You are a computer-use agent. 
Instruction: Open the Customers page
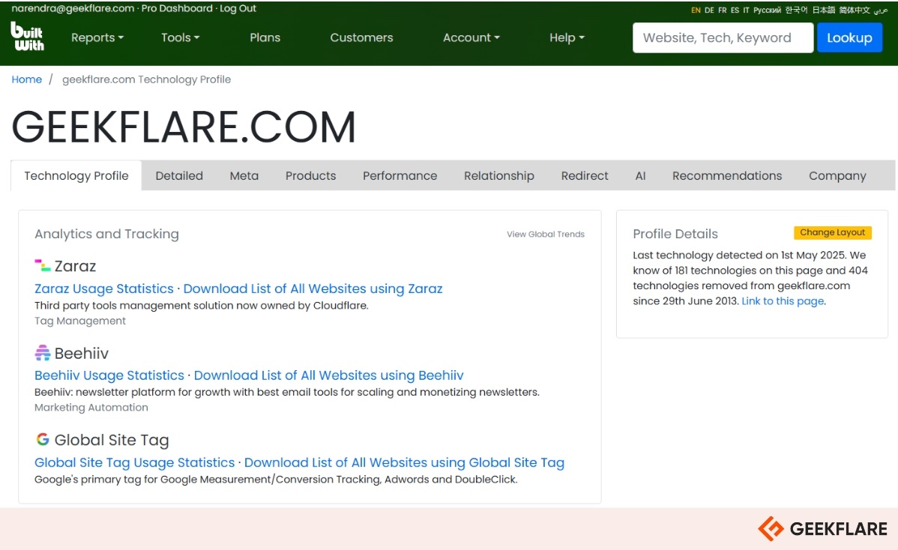[361, 37]
